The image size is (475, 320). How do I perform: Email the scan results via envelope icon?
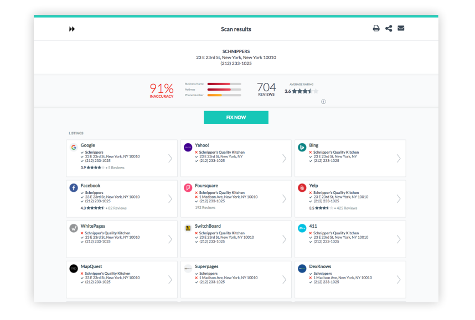[x=401, y=28]
